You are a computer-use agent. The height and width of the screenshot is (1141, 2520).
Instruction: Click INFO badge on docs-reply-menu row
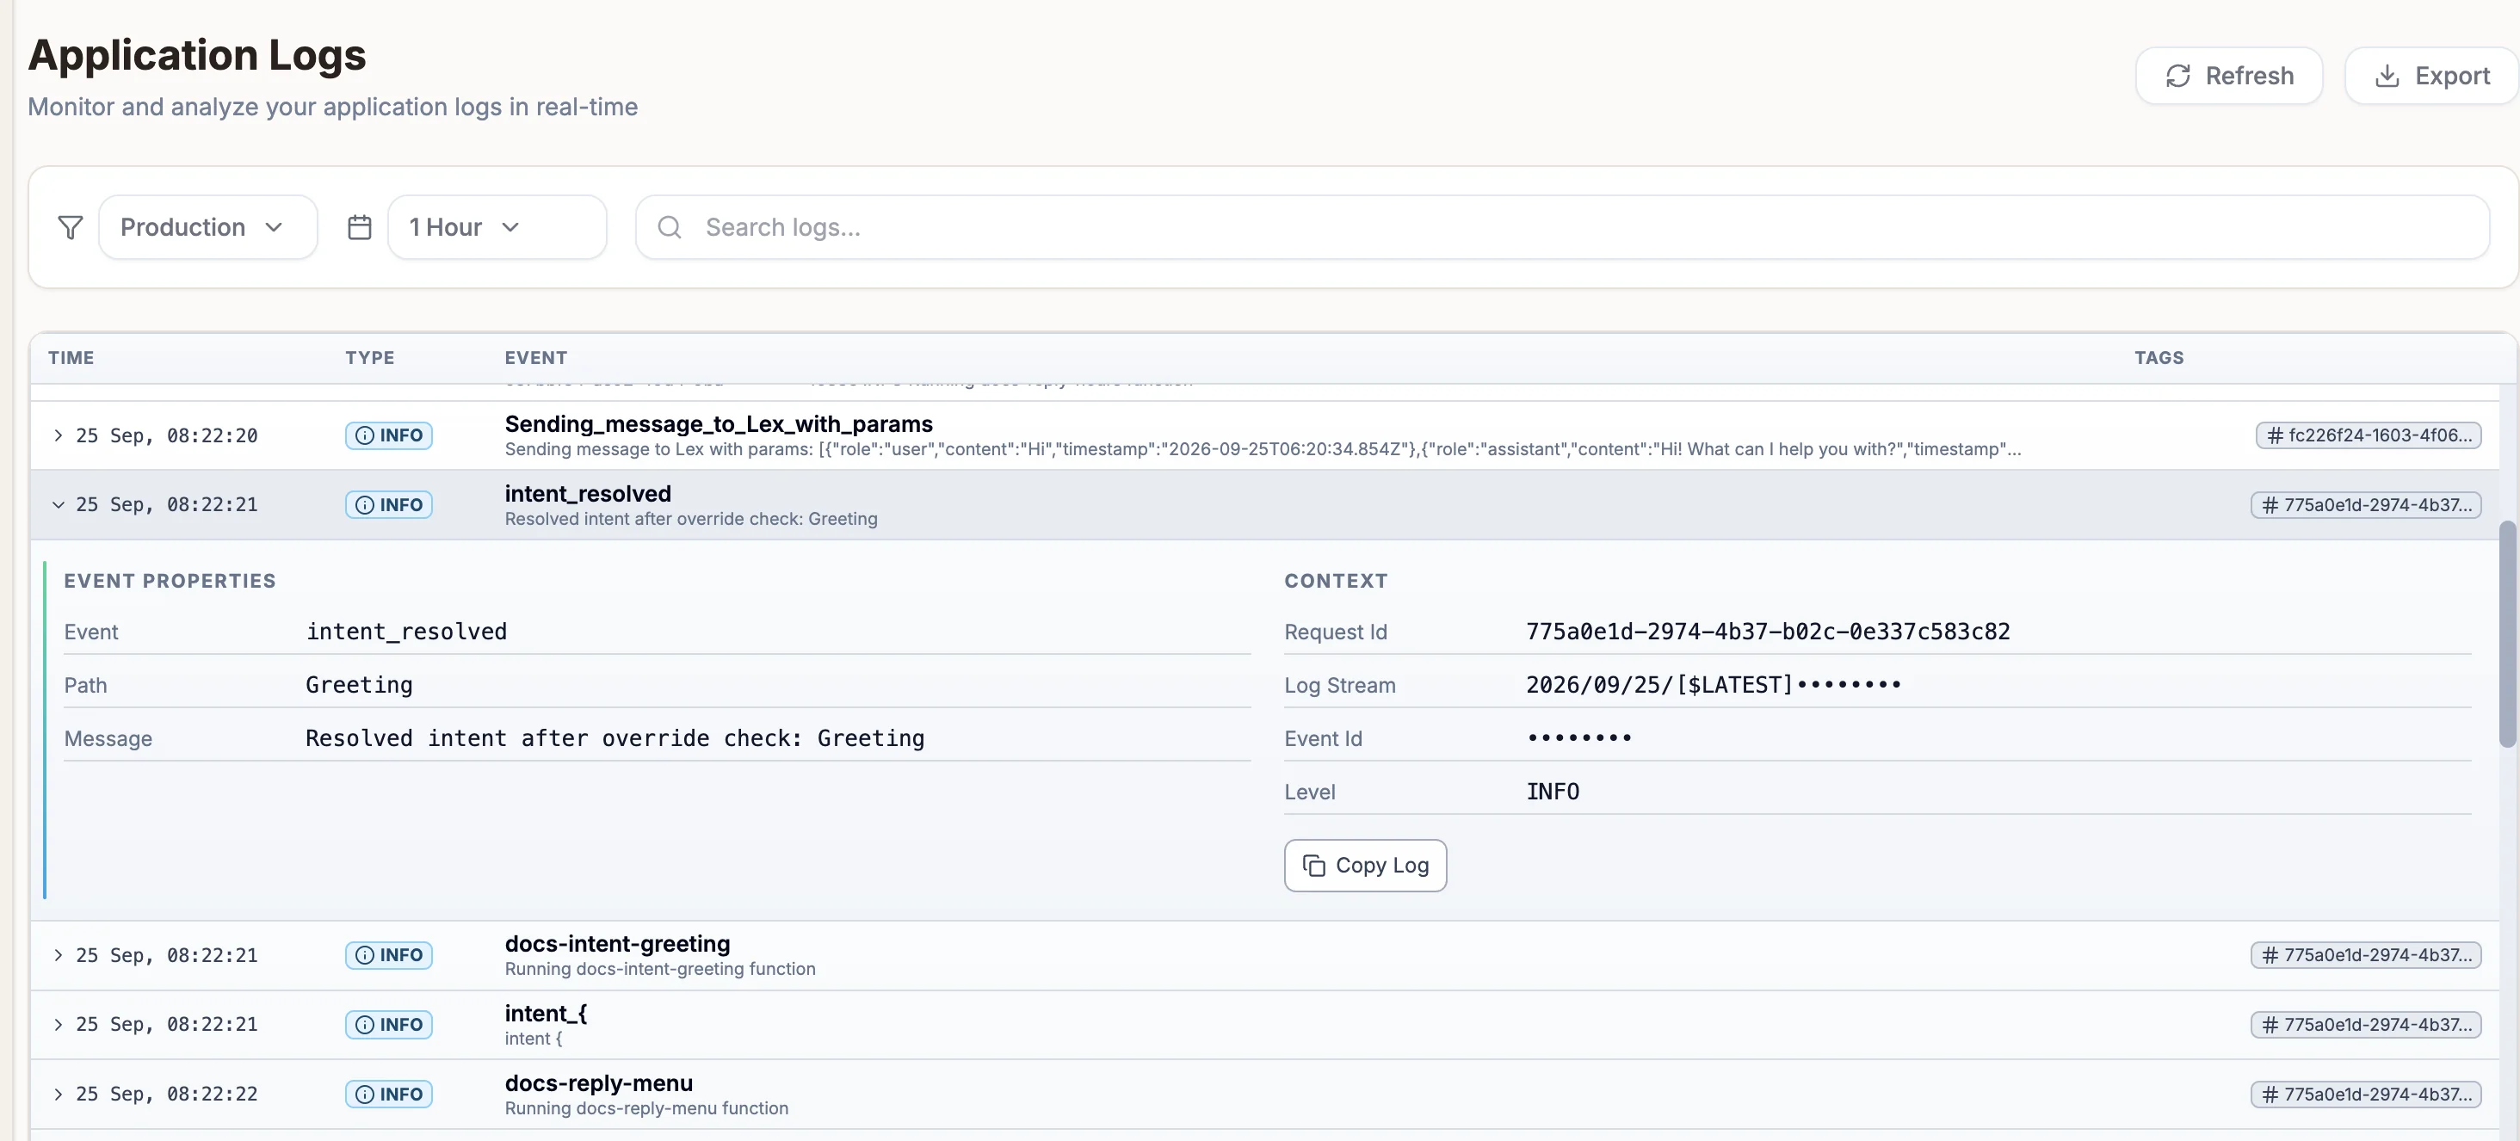point(388,1094)
